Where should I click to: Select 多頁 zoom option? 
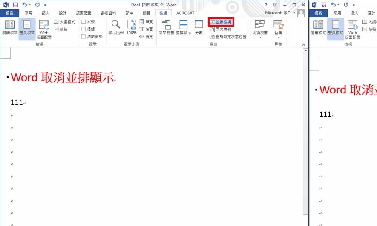point(146,29)
